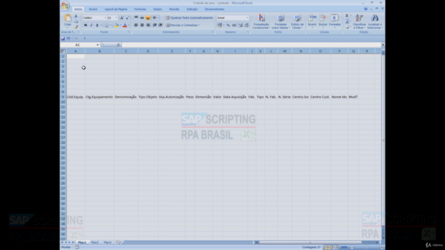Click the Save icon in quick access toolbar
The image size is (445, 250).
click(63, 39)
